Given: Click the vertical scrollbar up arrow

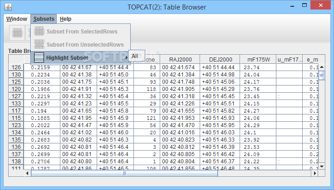Looking at the screenshot, I should (322, 67).
